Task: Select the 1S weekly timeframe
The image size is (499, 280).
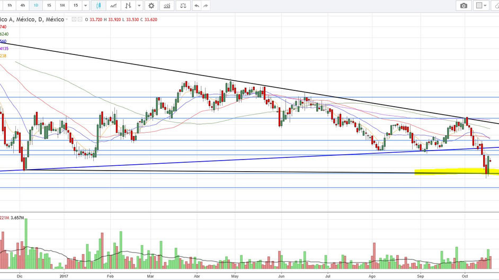Action: [49, 5]
